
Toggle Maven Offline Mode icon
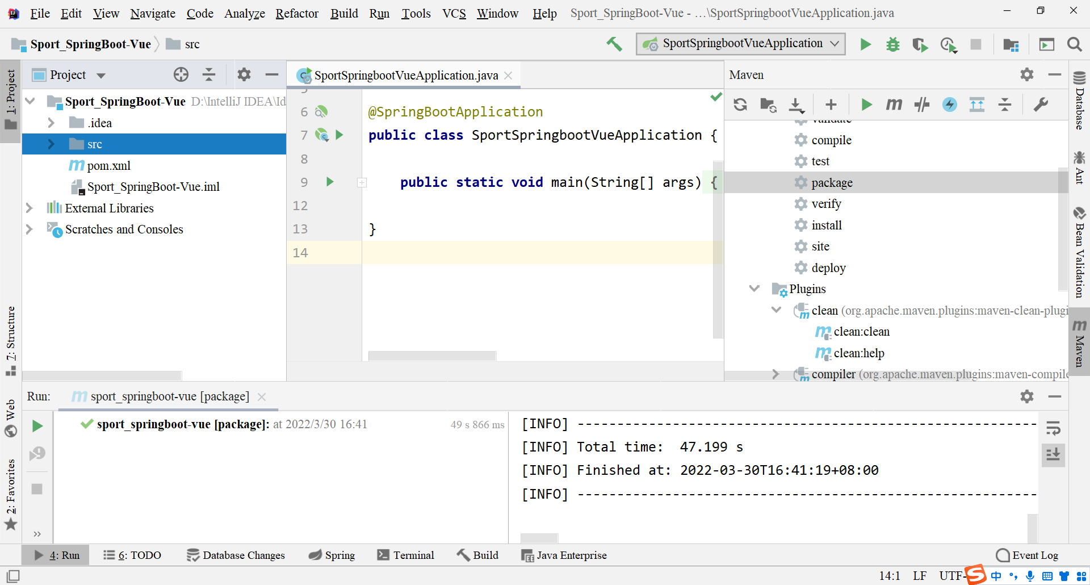922,105
